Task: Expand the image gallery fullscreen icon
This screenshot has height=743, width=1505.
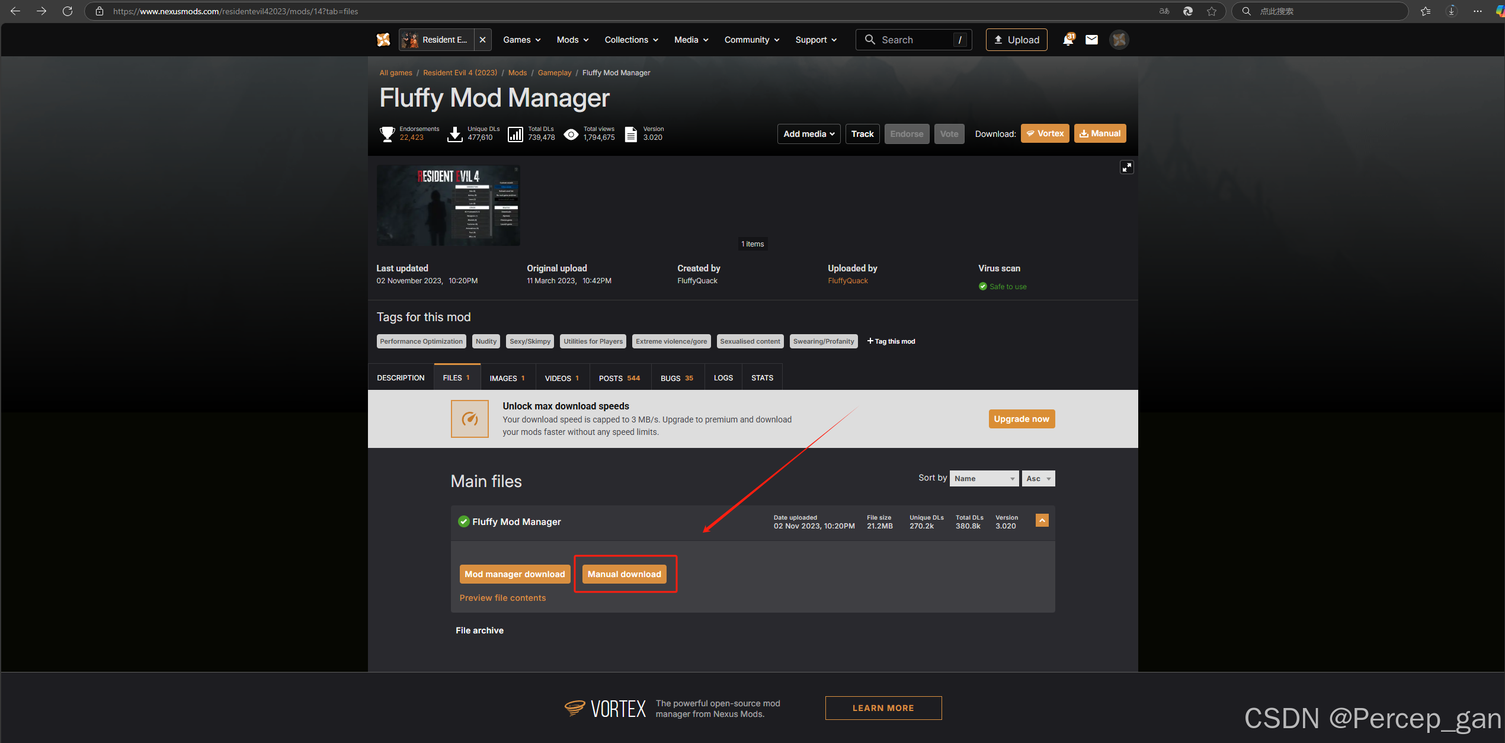Action: 1126,168
